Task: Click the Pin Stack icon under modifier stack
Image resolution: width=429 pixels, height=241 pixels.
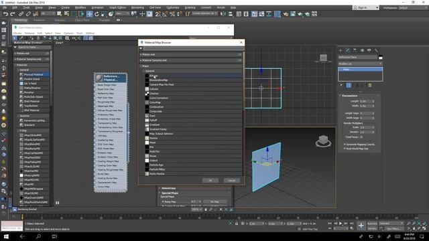Action: click(x=341, y=85)
